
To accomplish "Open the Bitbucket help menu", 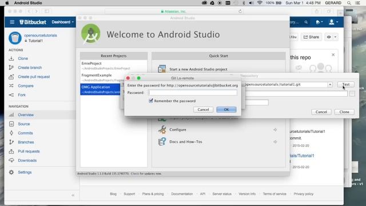I will coord(319,22).
